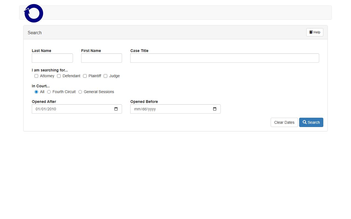The image size is (351, 219).
Task: Focus the Last Name input field
Action: click(52, 58)
